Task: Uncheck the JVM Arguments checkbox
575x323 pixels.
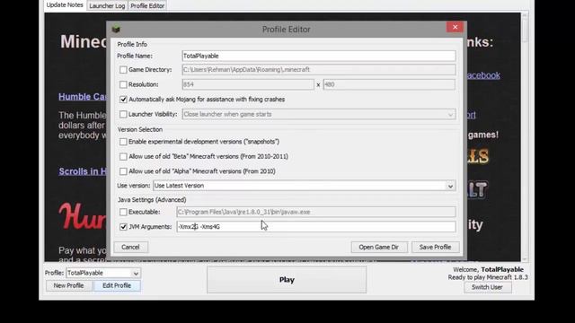Action: point(123,227)
